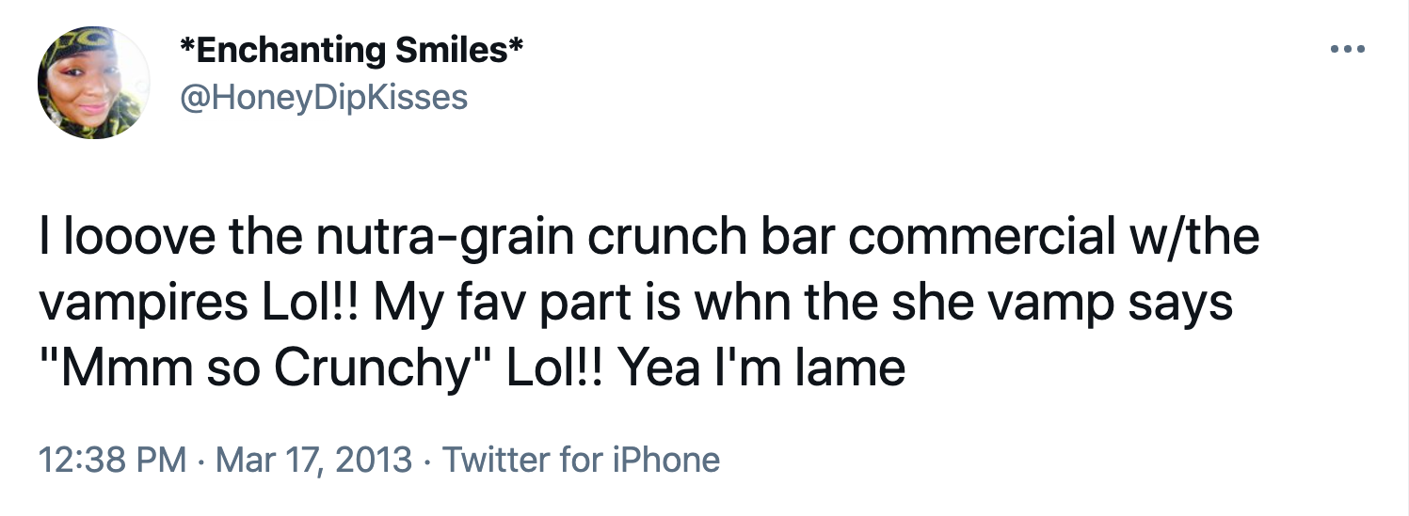Open the Twitter for iPhone source link
Viewport: 1409px width, 516px height.
[581, 460]
